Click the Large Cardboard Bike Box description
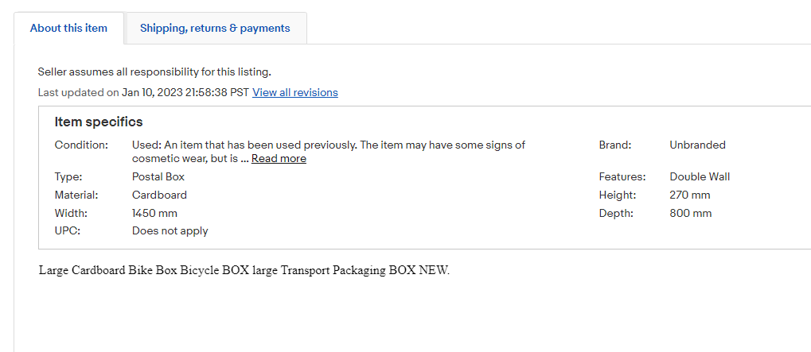The width and height of the screenshot is (811, 352). click(244, 270)
